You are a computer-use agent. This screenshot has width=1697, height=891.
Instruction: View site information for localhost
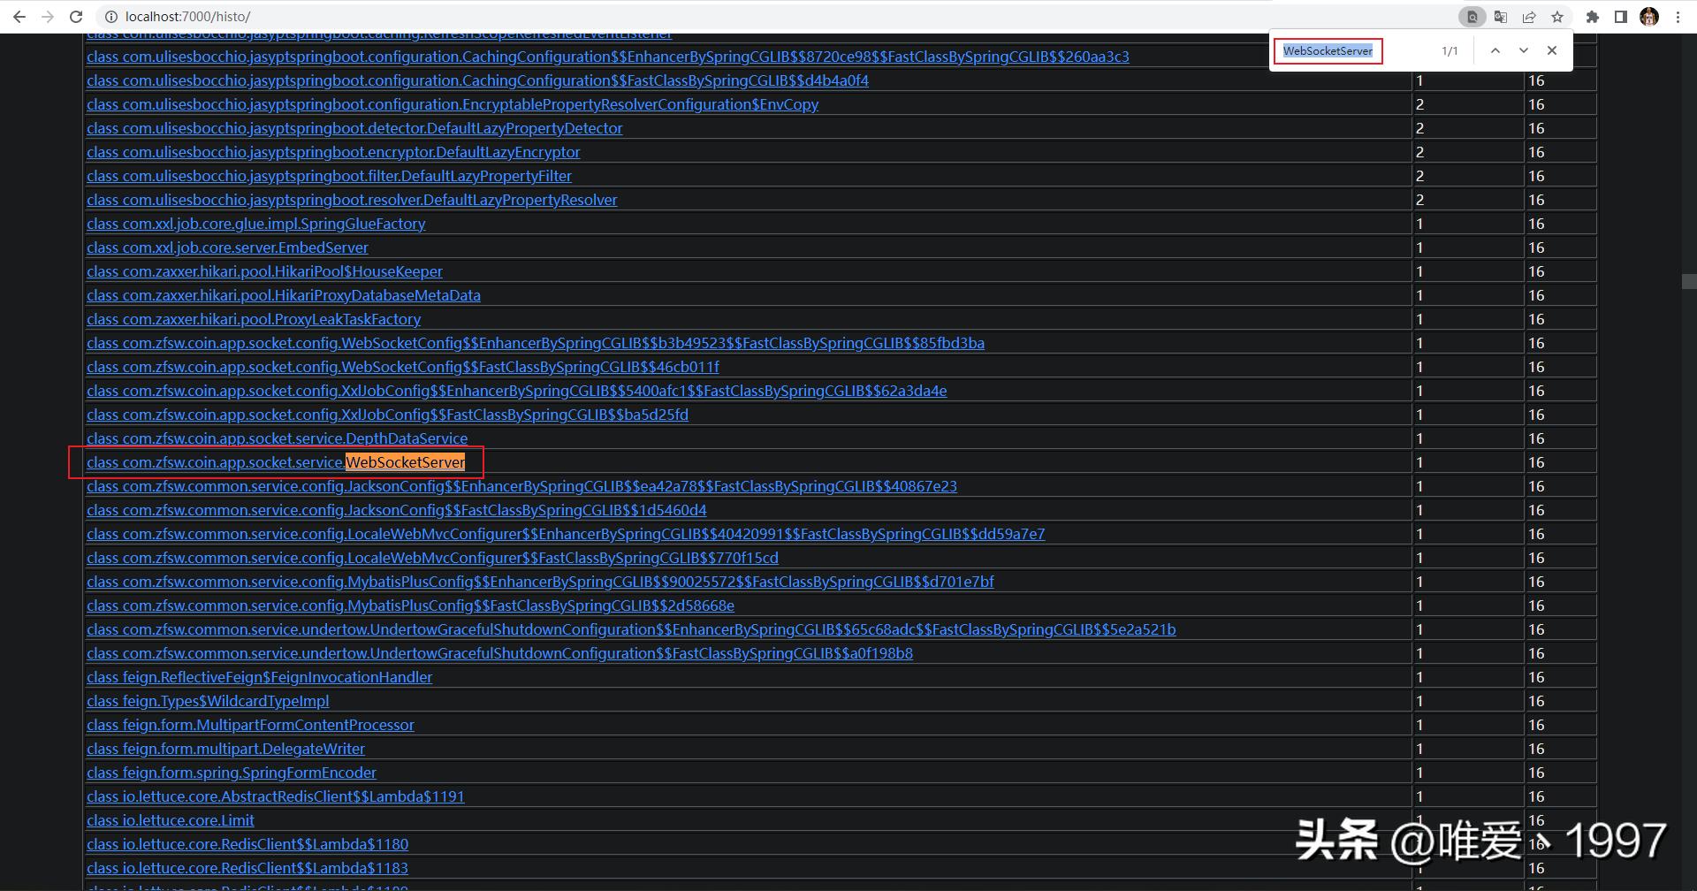pos(110,17)
